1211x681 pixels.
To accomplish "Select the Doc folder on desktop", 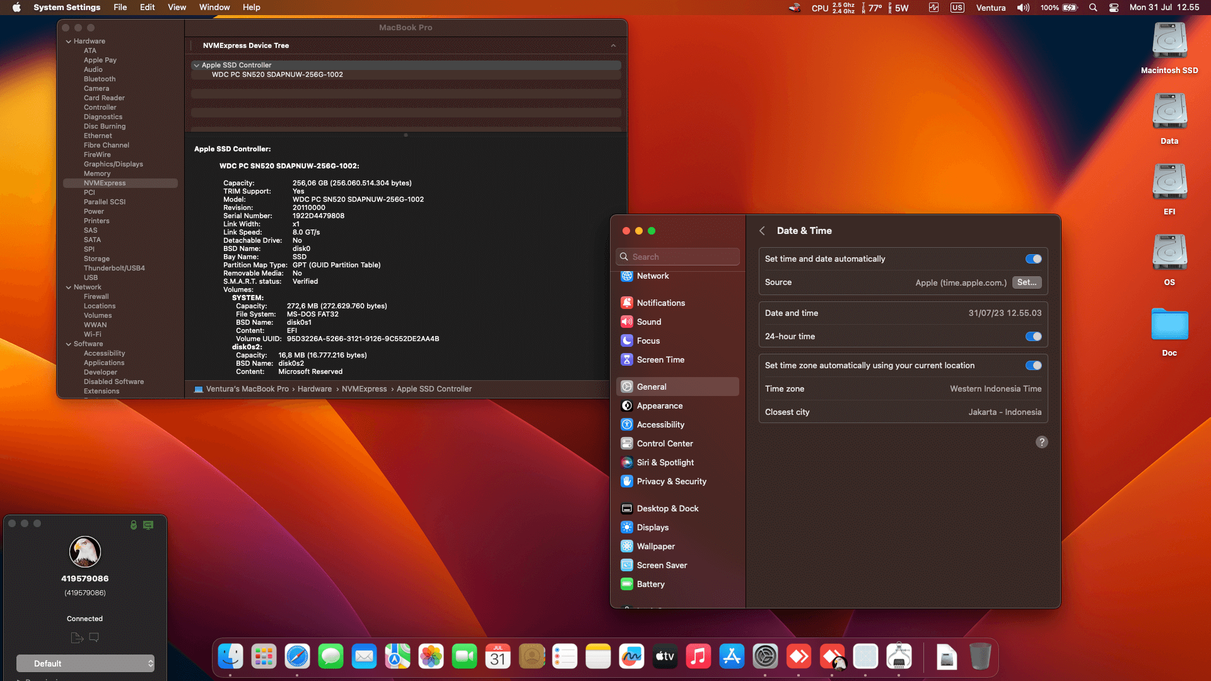I will click(1169, 331).
